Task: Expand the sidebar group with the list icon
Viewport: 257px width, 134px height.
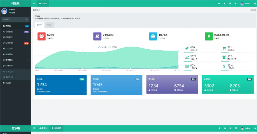Action: [x=15, y=49]
